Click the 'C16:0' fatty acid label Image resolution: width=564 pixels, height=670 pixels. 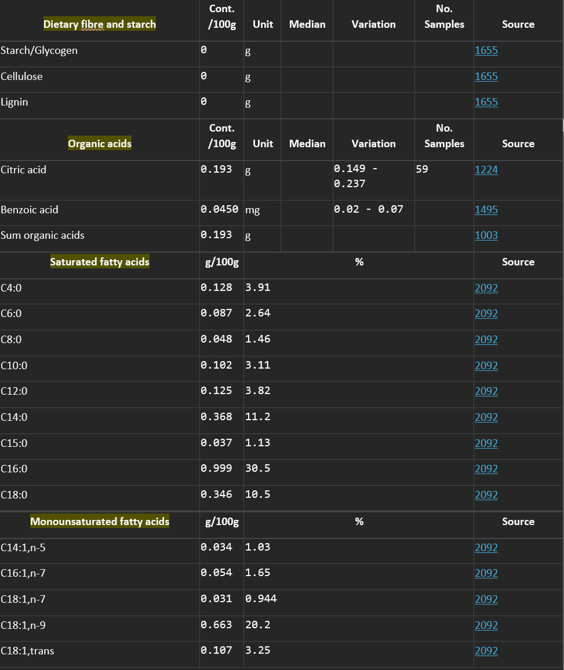[14, 469]
